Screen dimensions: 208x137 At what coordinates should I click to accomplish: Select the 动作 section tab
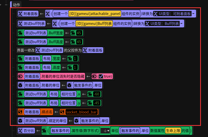click(x=16, y=5)
